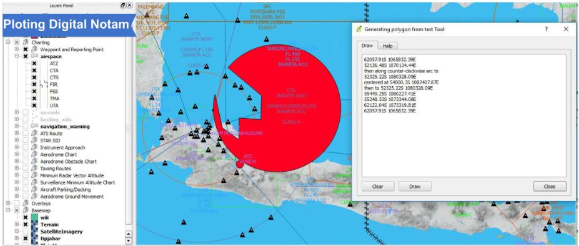The width and height of the screenshot is (579, 246).
Task: Expand the ATS Route group
Action: click(17, 134)
